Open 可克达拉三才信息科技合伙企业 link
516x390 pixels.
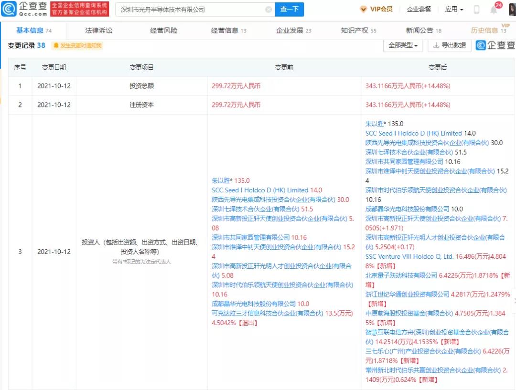(x=268, y=313)
